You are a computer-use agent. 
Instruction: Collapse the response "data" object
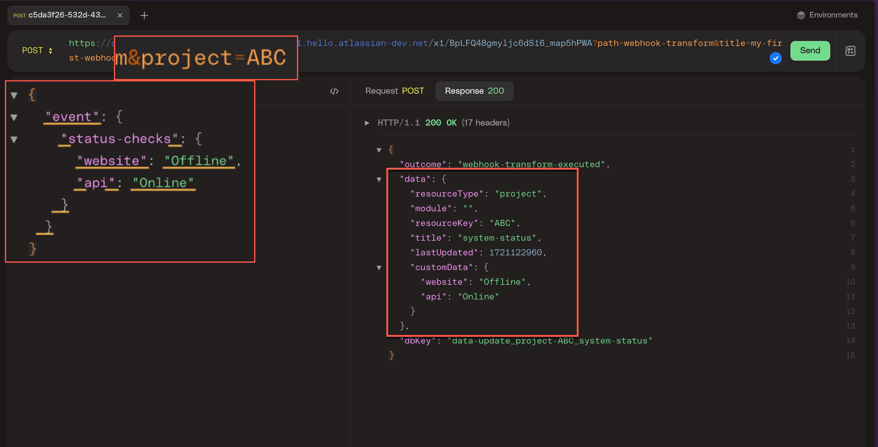379,179
